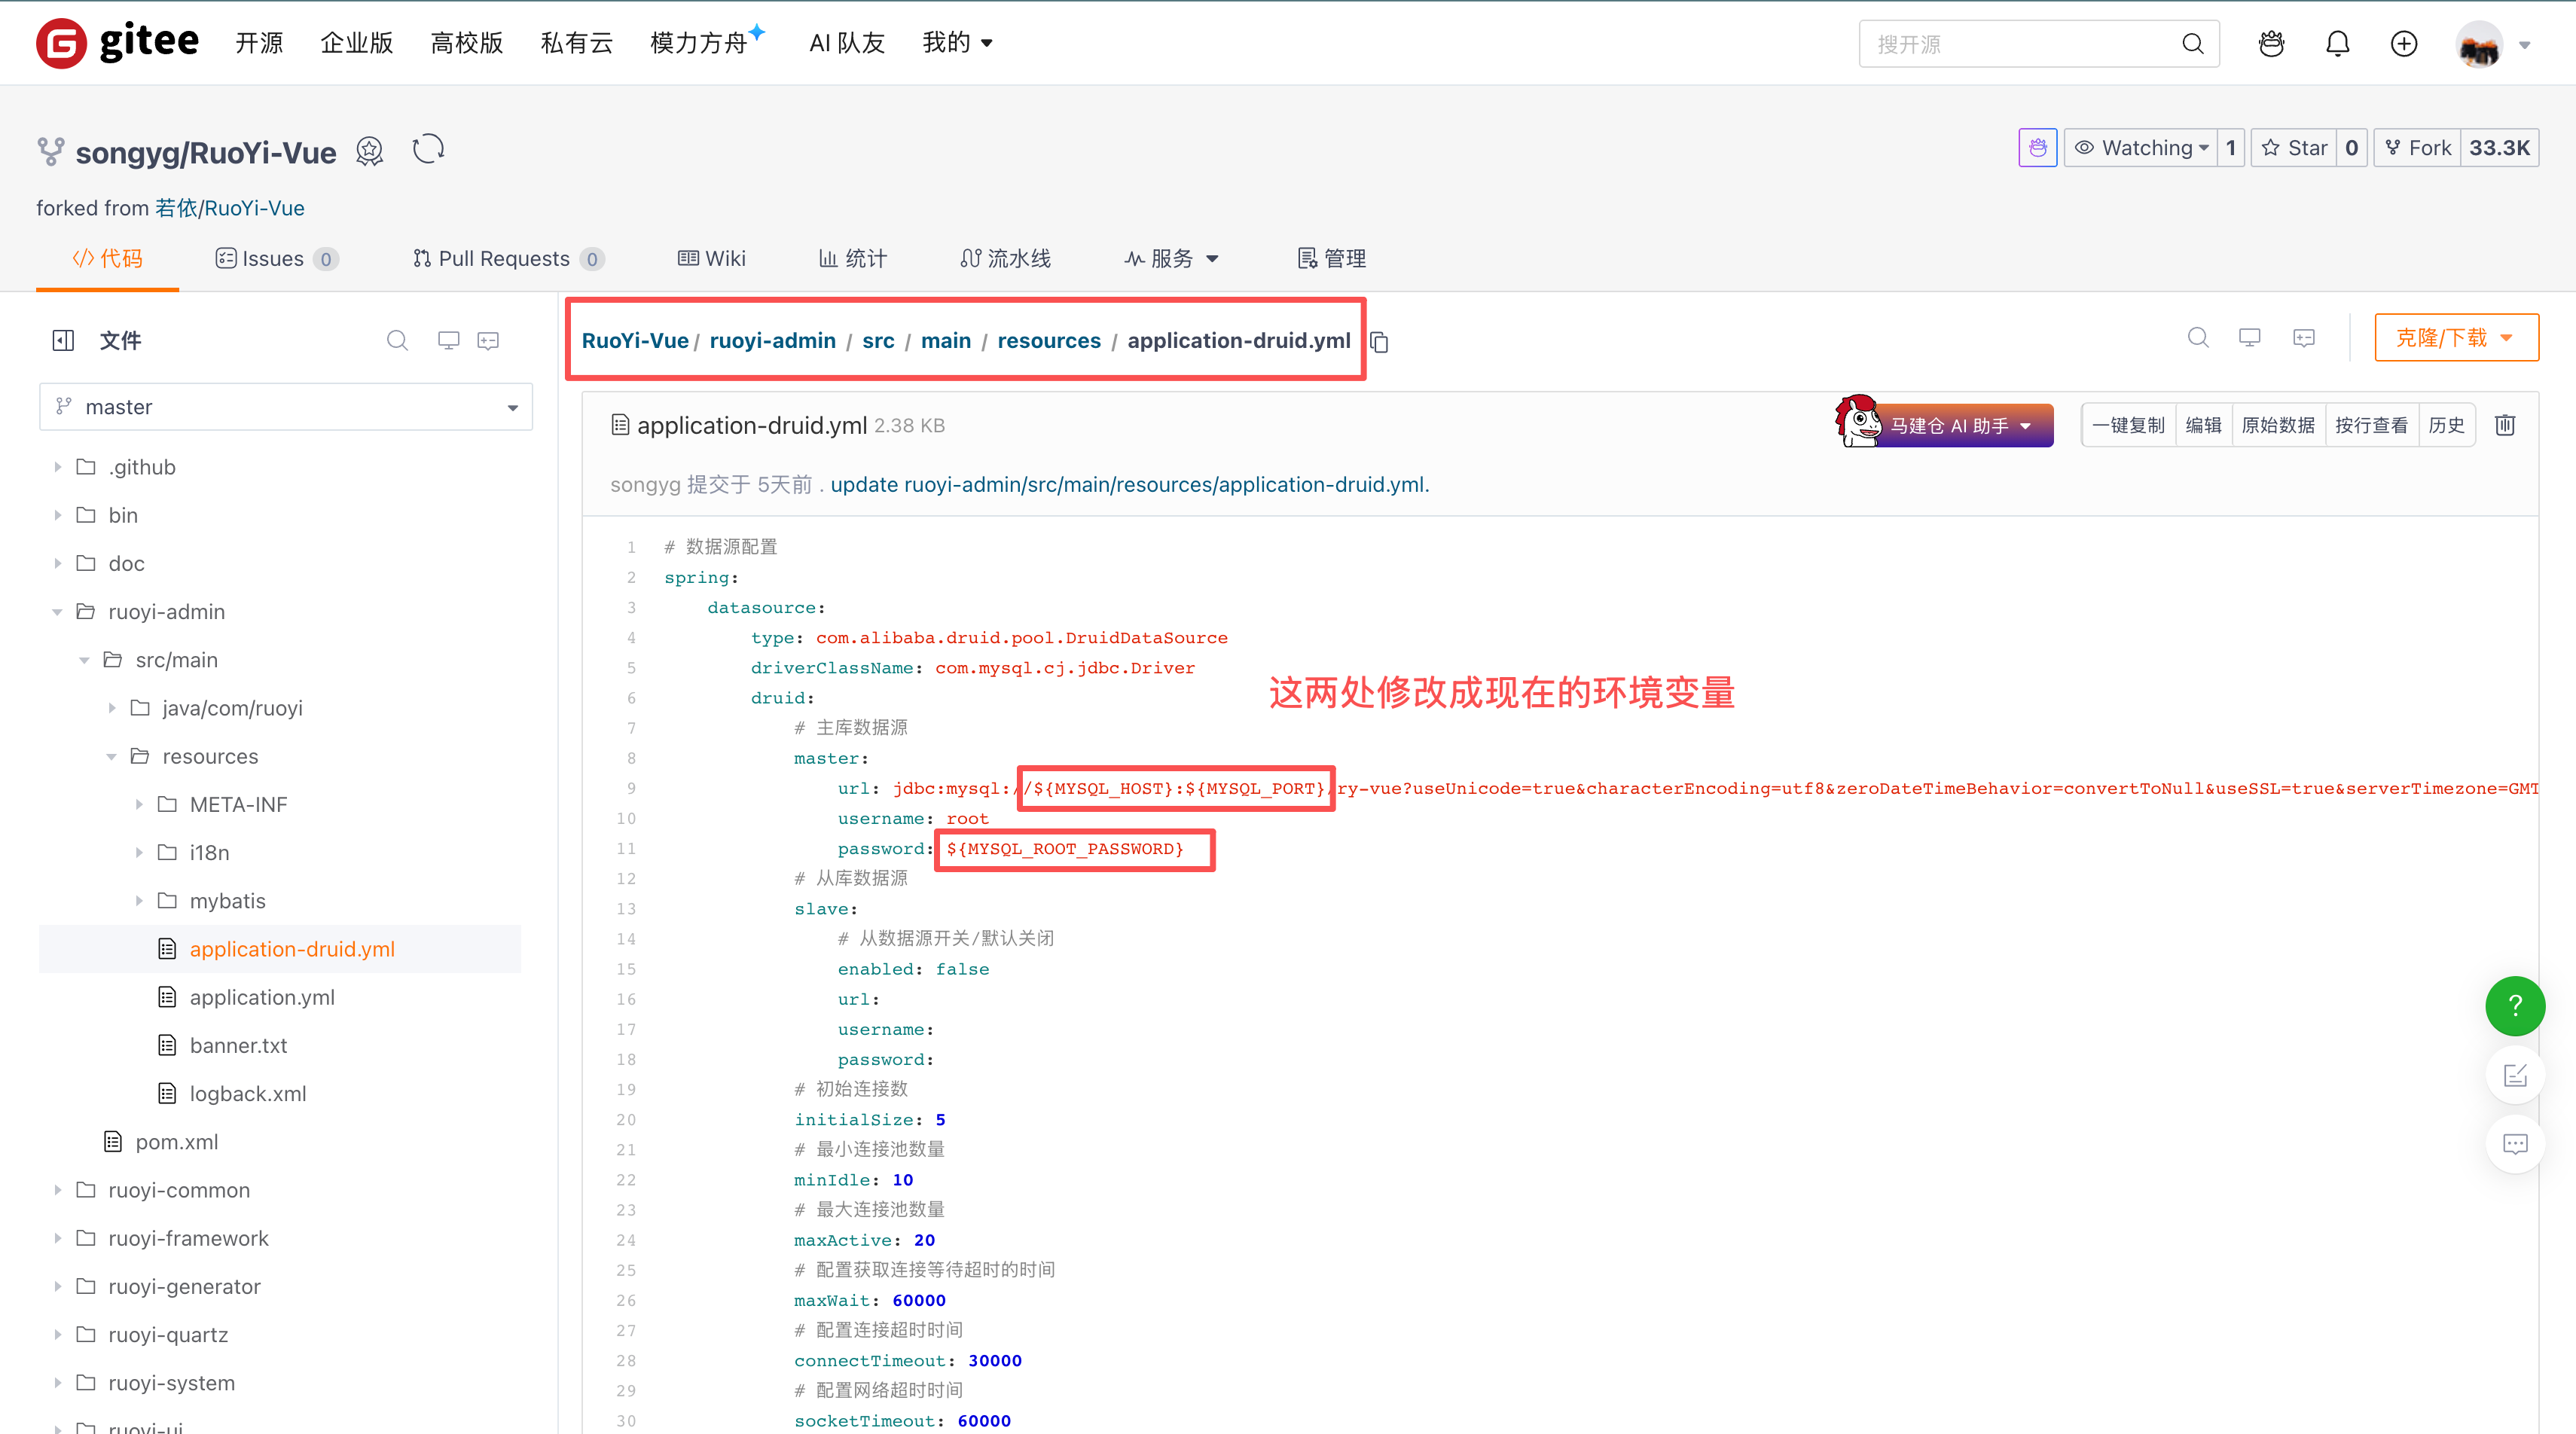Click the 原始数据 button
Viewport: 2576px width, 1434px height.
pyautogui.click(x=2278, y=425)
